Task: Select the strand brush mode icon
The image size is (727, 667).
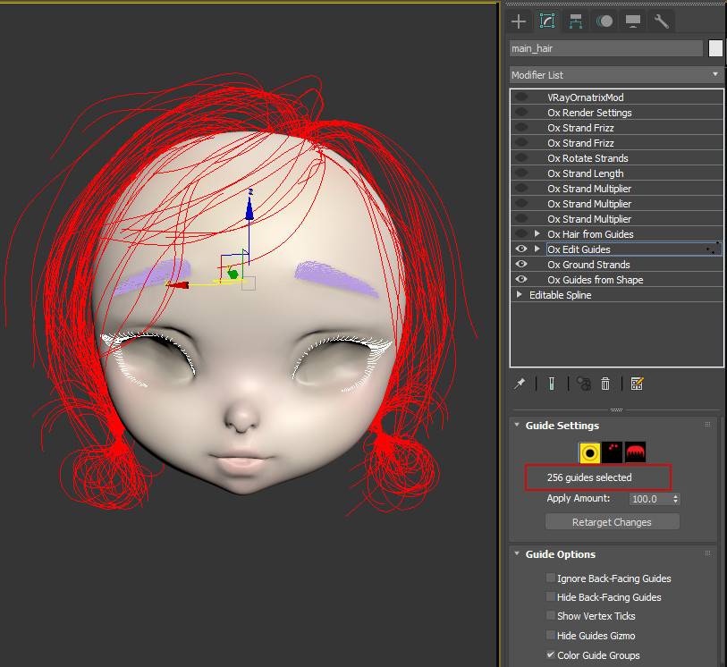Action: click(635, 452)
